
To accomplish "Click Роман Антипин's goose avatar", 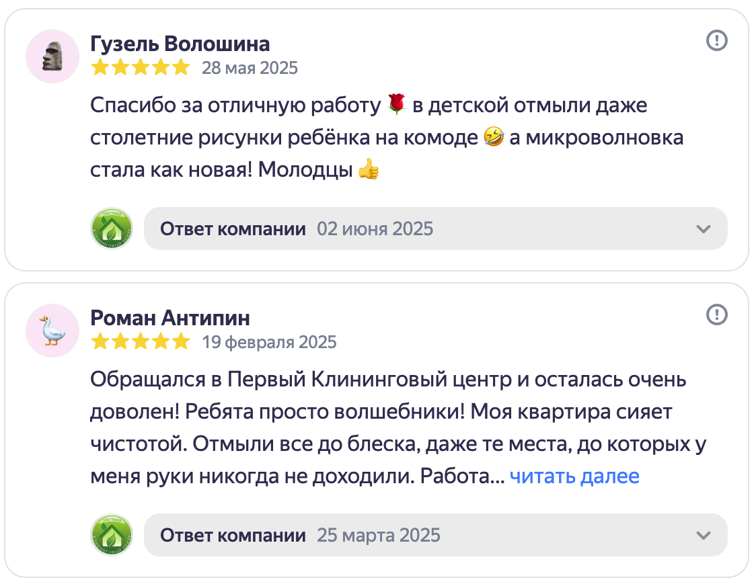I will coord(52,331).
